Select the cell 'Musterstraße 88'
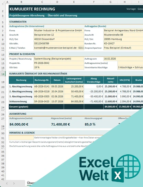143x187 pixels. click(x=123, y=35)
